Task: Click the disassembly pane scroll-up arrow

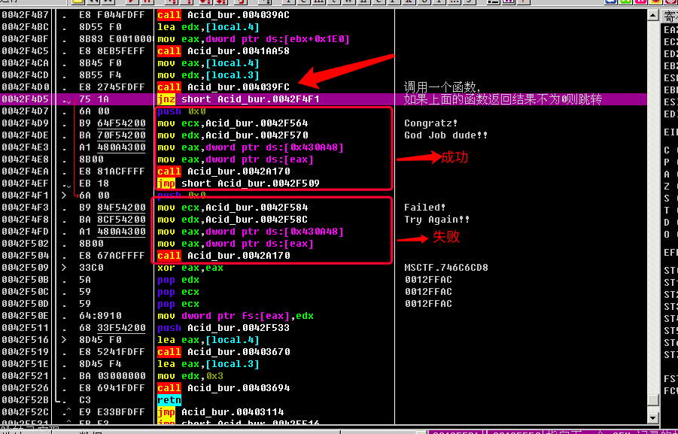Action: [653, 16]
